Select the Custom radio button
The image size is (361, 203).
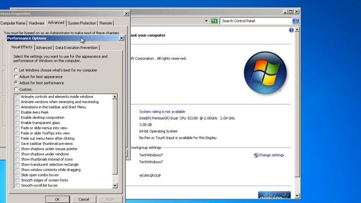click(16, 89)
